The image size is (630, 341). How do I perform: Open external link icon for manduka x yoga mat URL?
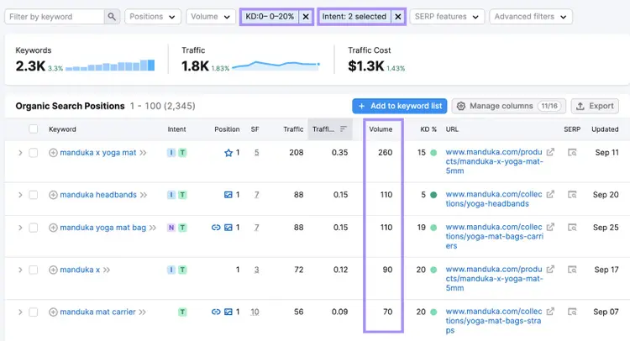pos(550,152)
